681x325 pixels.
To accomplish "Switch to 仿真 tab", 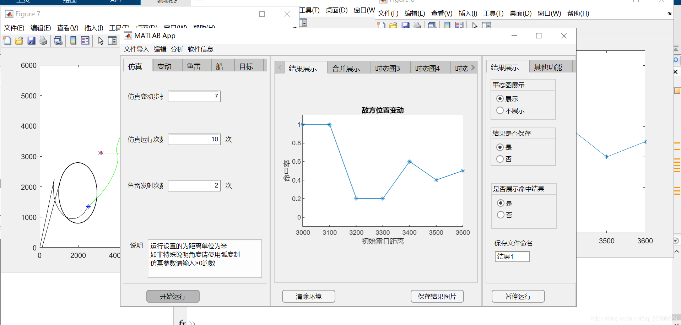I will [x=138, y=66].
